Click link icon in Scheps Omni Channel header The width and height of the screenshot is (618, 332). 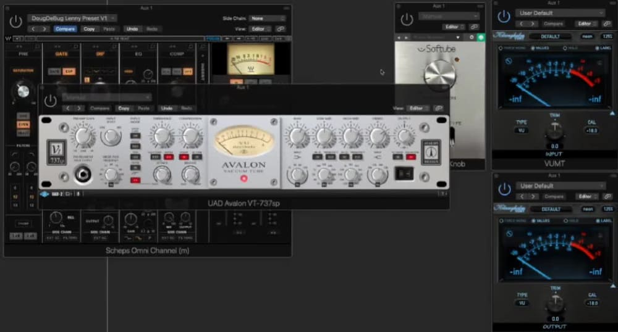point(280,29)
